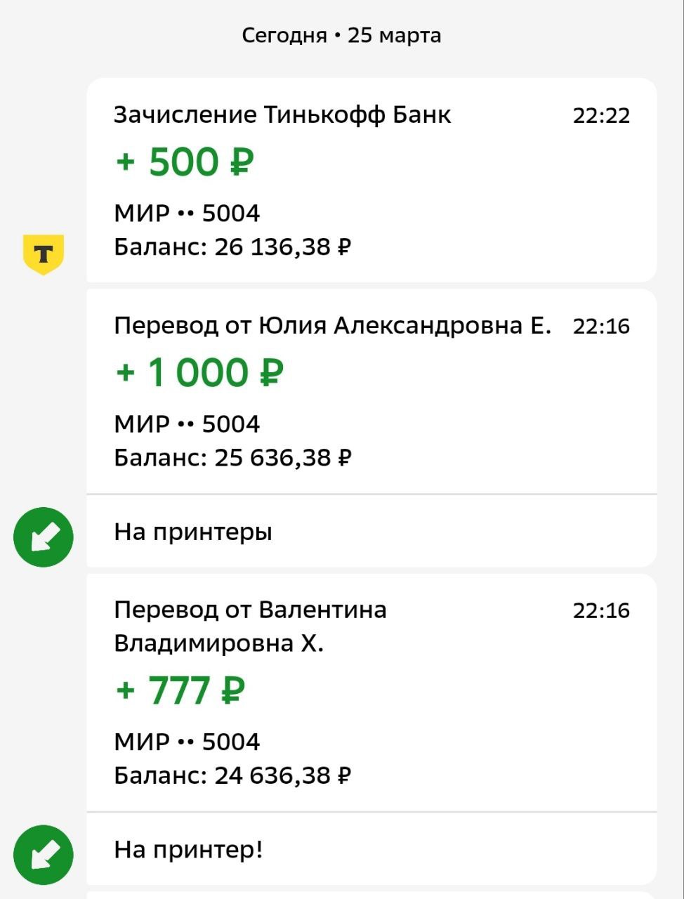The image size is (684, 899).
Task: Tap the + 500 ₽ amount
Action: [184, 162]
